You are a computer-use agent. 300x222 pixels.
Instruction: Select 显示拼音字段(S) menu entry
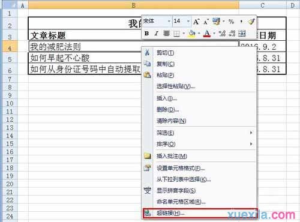[x=199, y=190]
